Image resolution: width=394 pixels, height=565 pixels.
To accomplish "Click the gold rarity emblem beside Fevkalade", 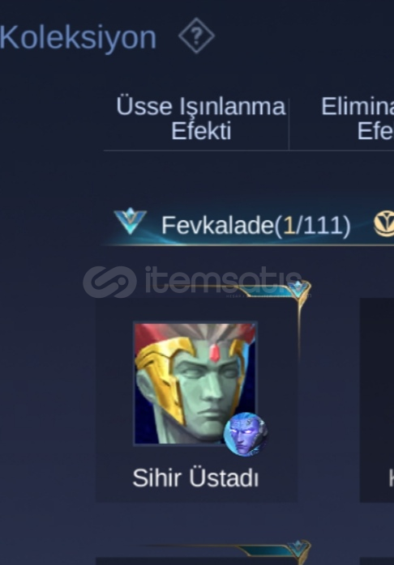I will click(x=384, y=223).
